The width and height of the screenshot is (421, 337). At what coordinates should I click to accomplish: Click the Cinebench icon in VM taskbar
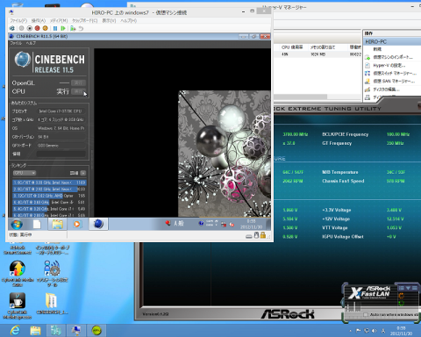click(x=98, y=224)
